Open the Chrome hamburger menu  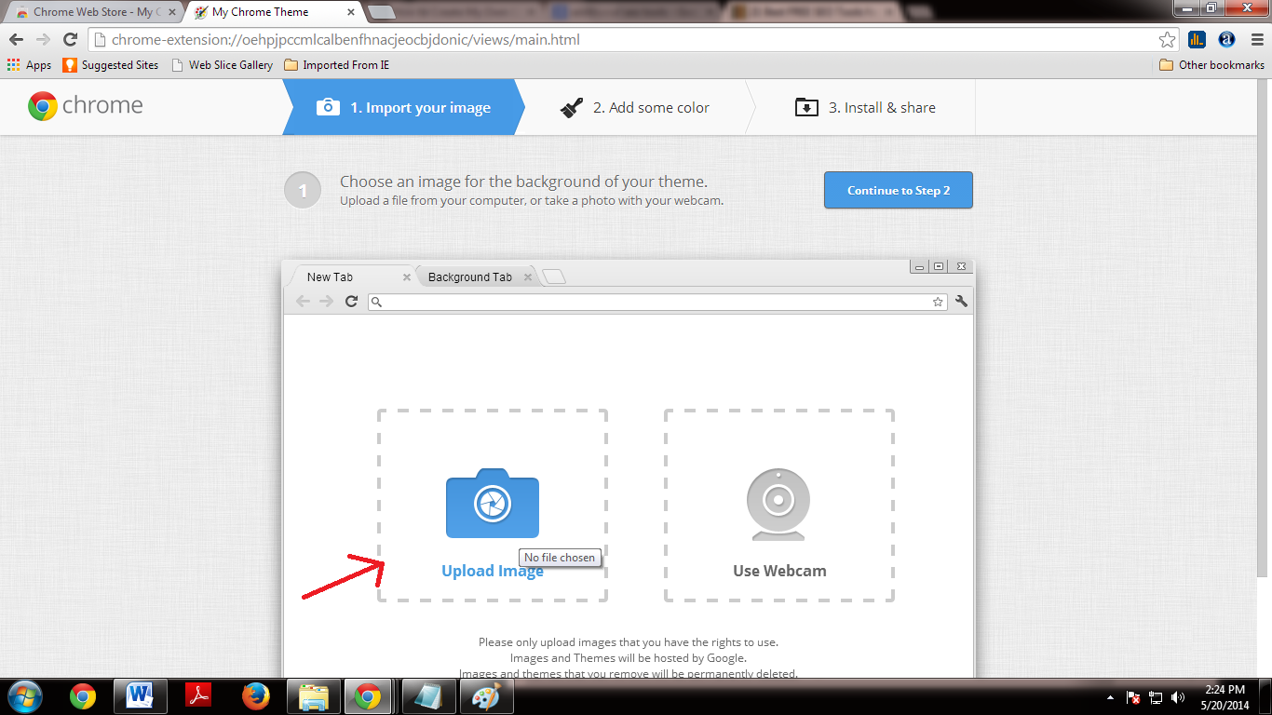[x=1257, y=40]
